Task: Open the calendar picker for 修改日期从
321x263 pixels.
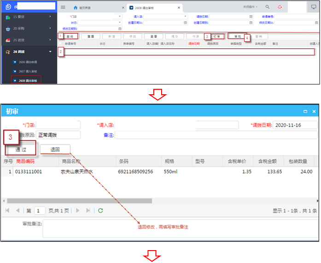Action: (x=316, y=23)
